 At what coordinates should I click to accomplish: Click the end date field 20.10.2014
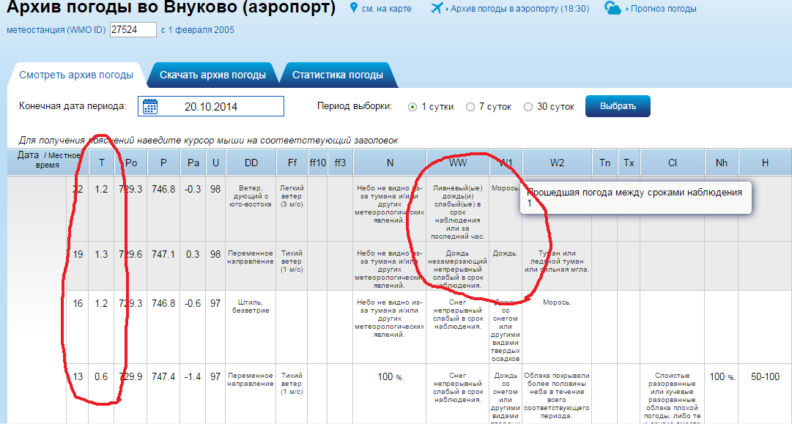[x=210, y=106]
